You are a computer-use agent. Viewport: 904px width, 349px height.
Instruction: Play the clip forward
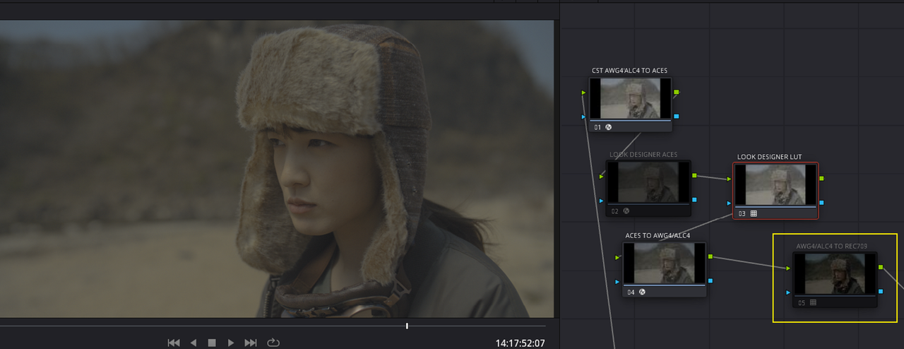(230, 343)
